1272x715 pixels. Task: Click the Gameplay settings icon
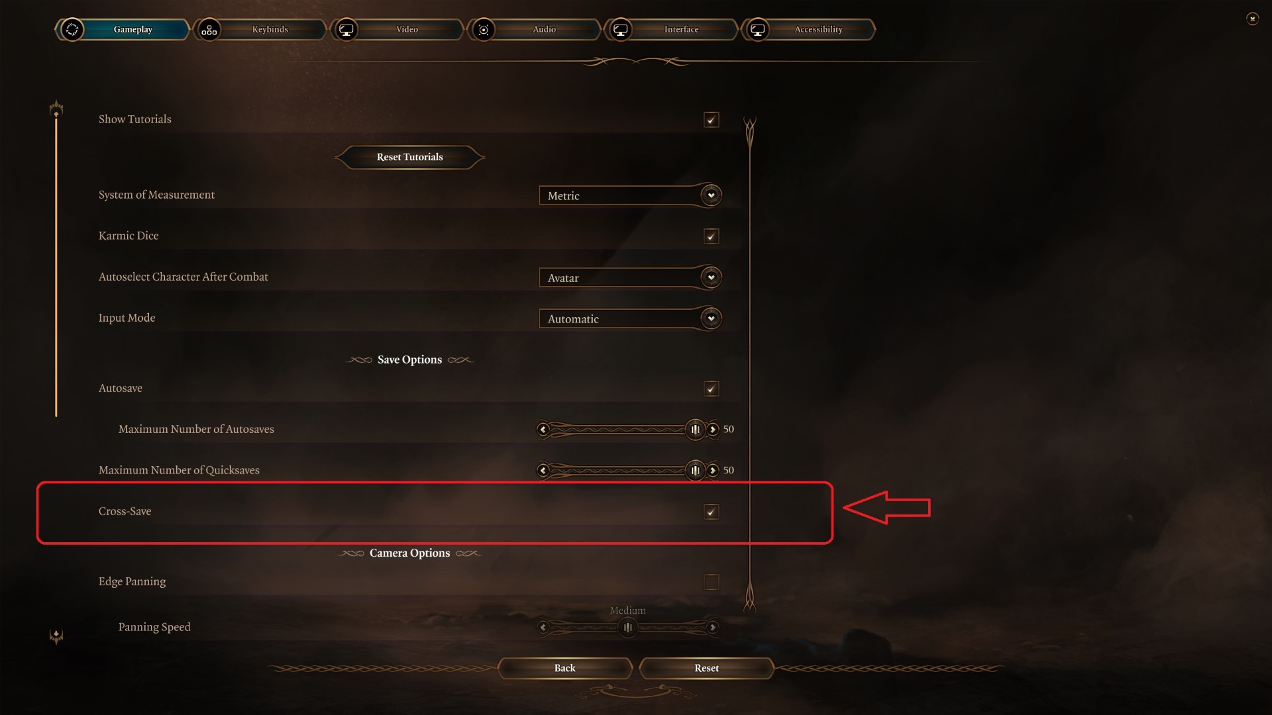72,28
